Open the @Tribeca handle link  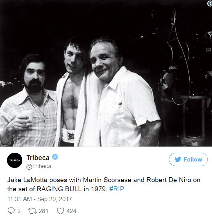(x=39, y=166)
